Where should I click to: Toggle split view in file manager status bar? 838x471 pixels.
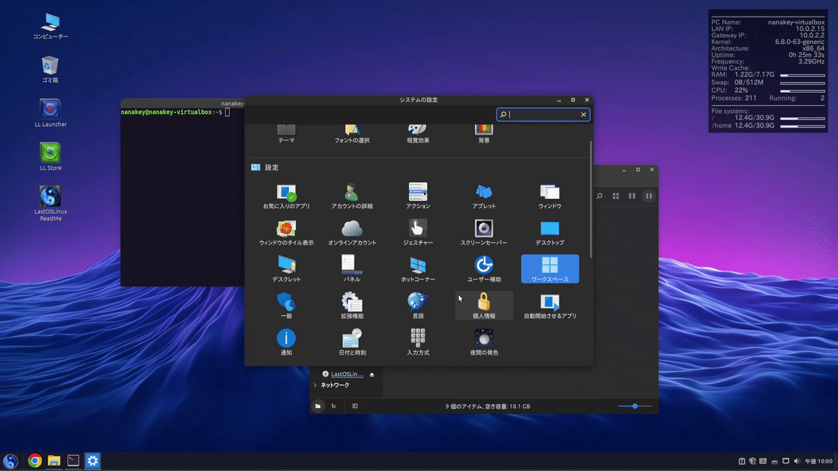[355, 406]
